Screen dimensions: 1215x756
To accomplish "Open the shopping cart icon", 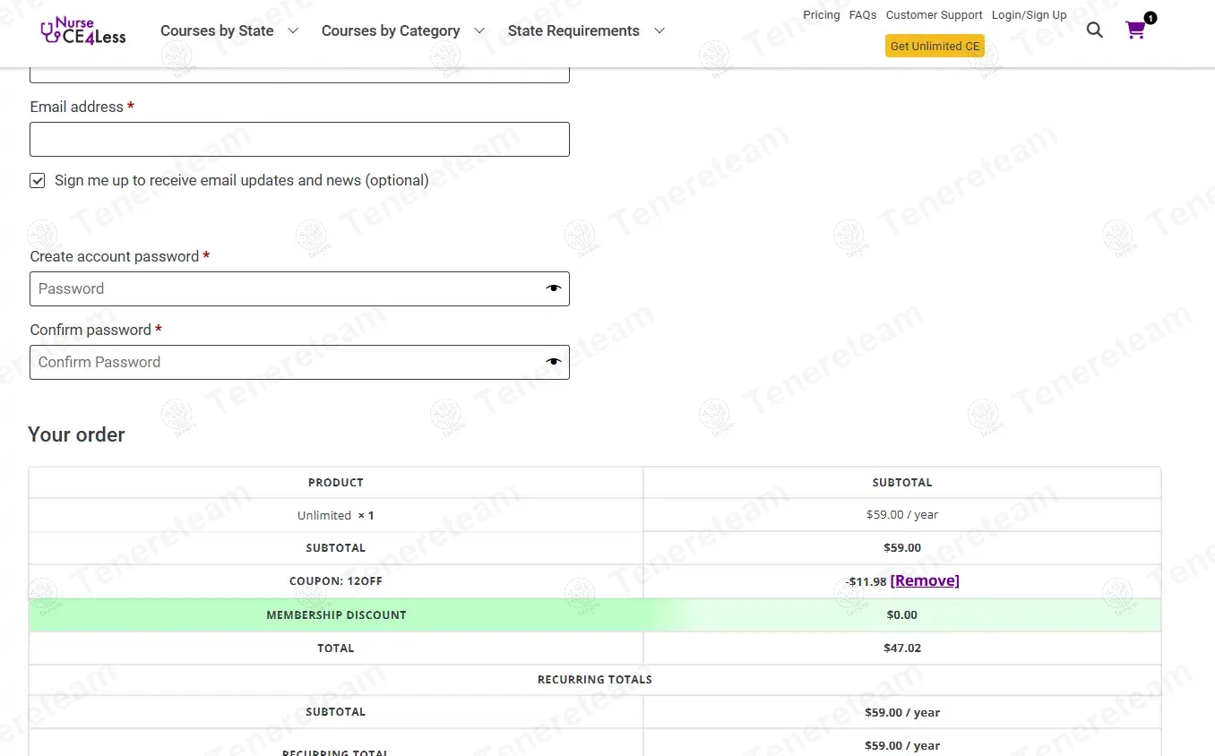I will pyautogui.click(x=1135, y=30).
